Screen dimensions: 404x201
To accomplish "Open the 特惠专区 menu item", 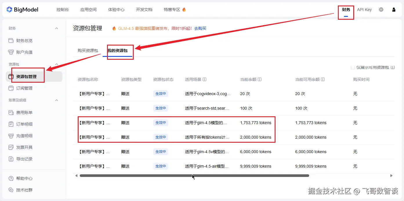I will 172,10.
